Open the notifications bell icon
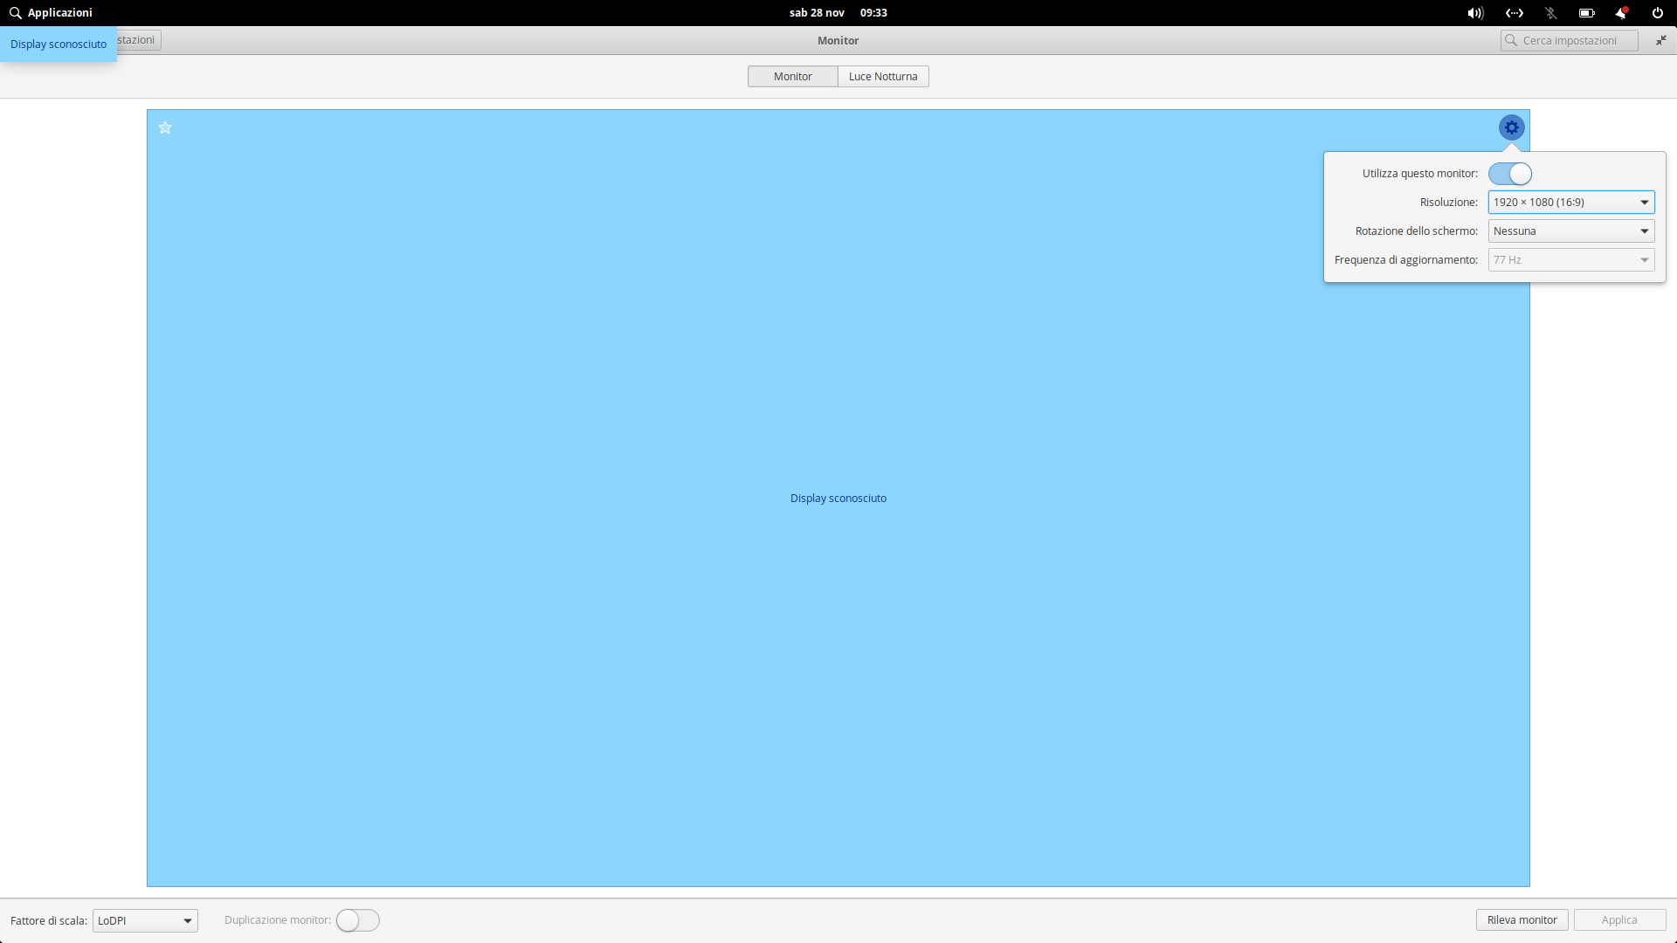Viewport: 1677px width, 943px height. tap(1622, 13)
